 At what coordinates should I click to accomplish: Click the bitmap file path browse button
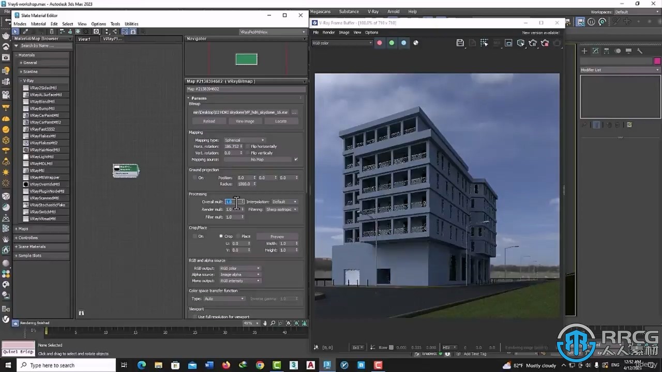(x=294, y=112)
